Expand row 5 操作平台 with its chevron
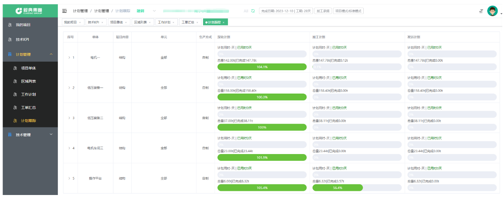The image size is (503, 198). (69, 178)
